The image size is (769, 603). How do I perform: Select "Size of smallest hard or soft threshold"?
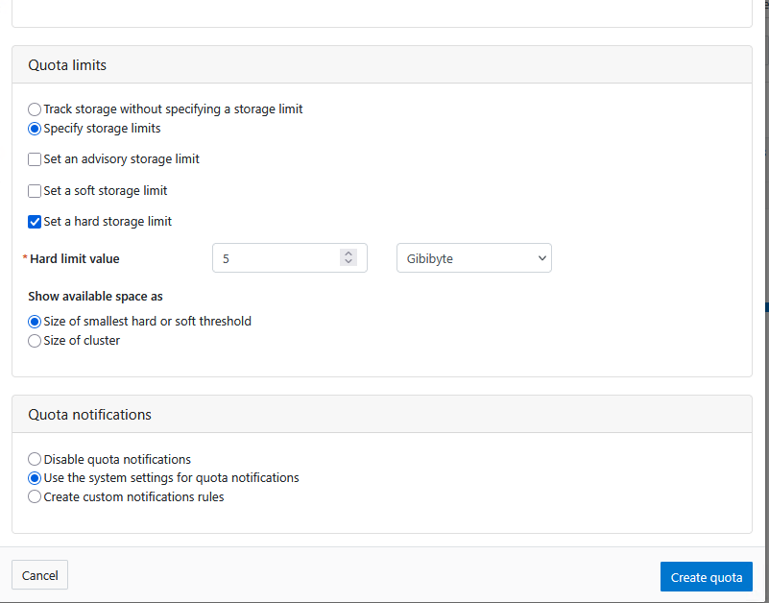(x=35, y=321)
